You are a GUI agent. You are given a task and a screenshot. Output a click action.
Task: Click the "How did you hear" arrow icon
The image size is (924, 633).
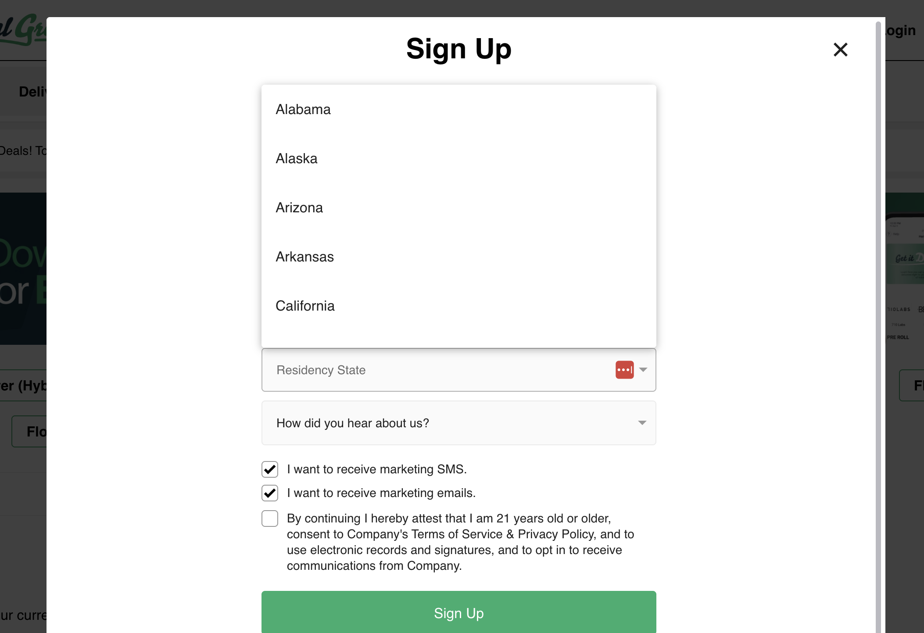coord(642,423)
